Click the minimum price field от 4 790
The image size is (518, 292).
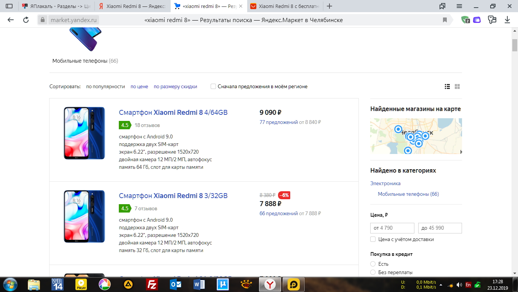392,228
